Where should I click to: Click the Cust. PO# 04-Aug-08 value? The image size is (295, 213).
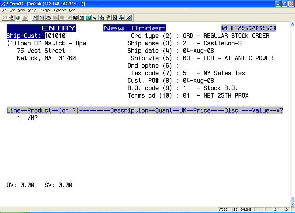(x=198, y=81)
